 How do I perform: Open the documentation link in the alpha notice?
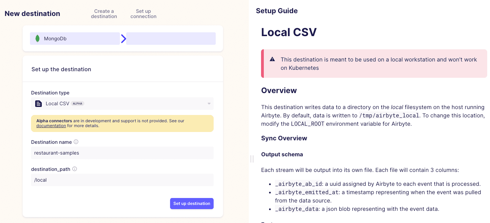point(51,126)
